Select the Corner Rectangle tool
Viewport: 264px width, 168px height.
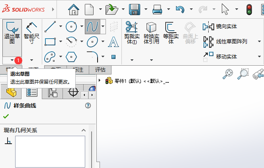[50, 41]
